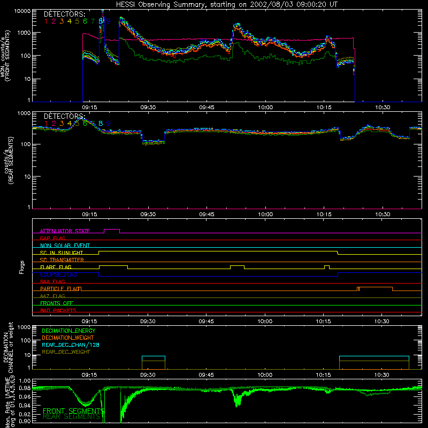This screenshot has width=428, height=428.
Task: Click the 09:30 tick under front segments plot
Action: 148,108
